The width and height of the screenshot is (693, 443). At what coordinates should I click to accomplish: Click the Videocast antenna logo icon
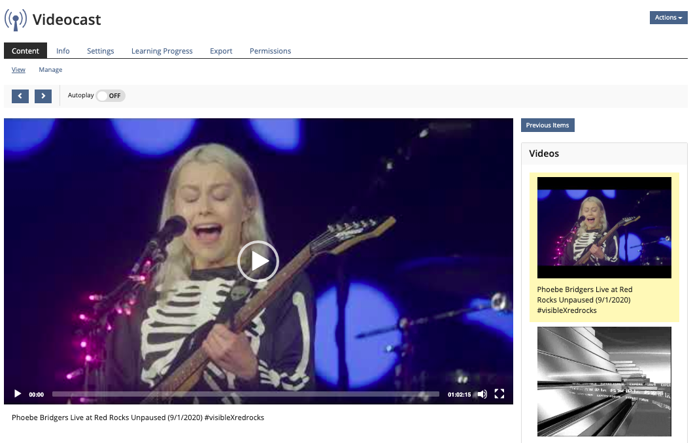(16, 20)
